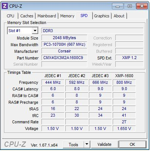Click the Module Size label
This screenshot has width=152, height=151.
pyautogui.click(x=28, y=38)
